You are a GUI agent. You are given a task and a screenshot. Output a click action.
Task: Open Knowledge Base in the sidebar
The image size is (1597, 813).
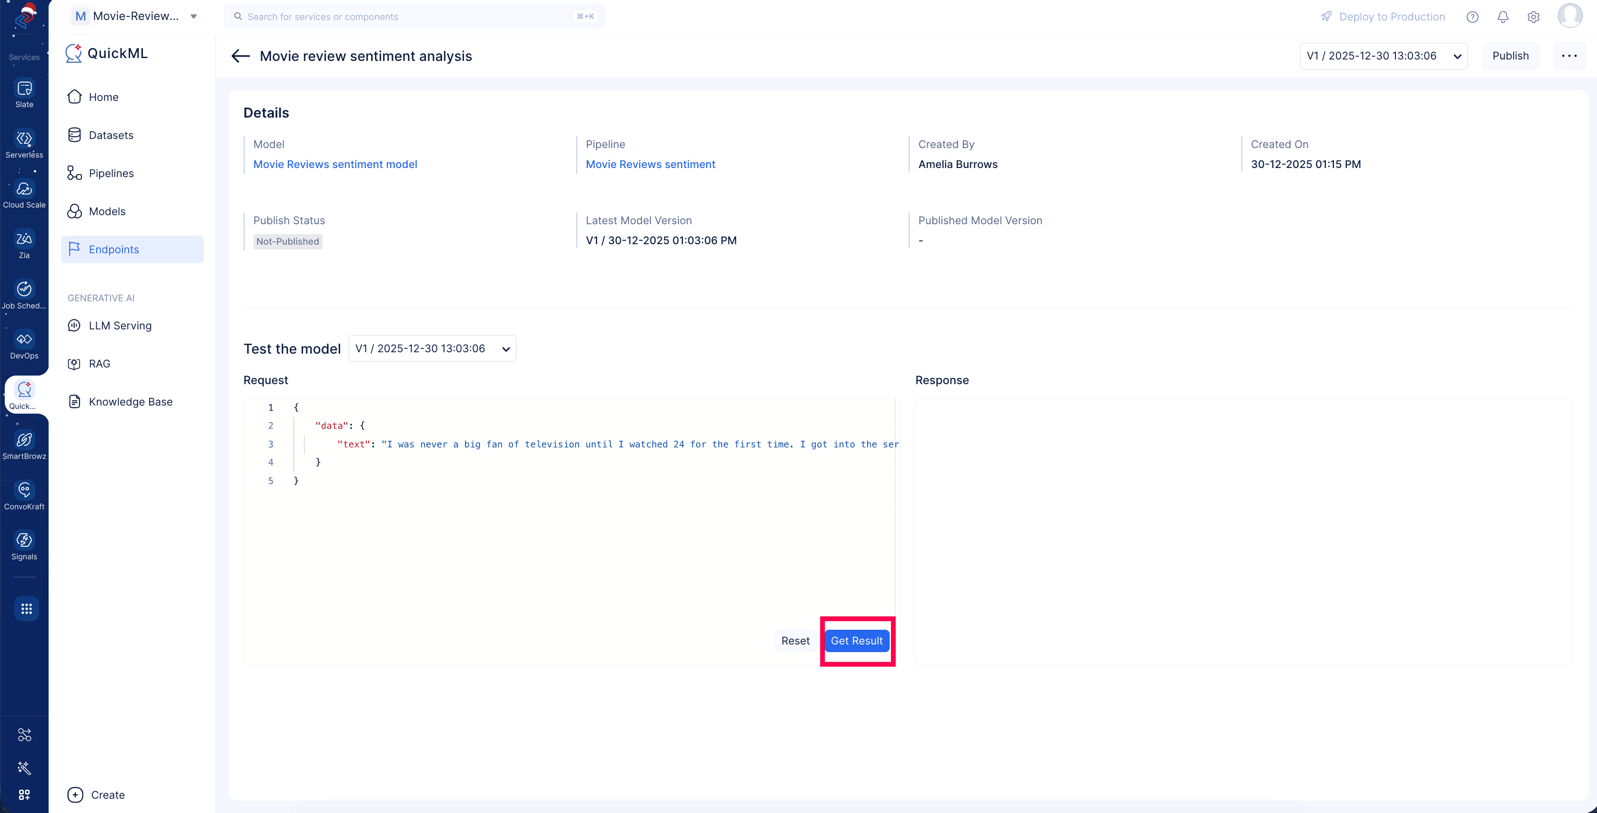(x=132, y=402)
